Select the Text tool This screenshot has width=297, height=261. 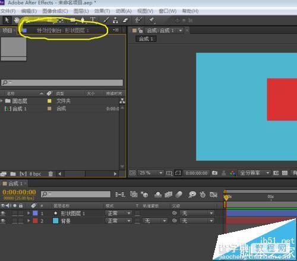pyautogui.click(x=93, y=20)
